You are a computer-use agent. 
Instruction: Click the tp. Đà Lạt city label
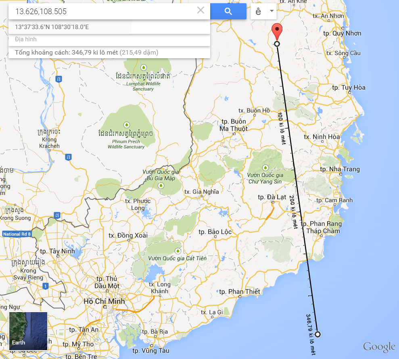(272, 197)
